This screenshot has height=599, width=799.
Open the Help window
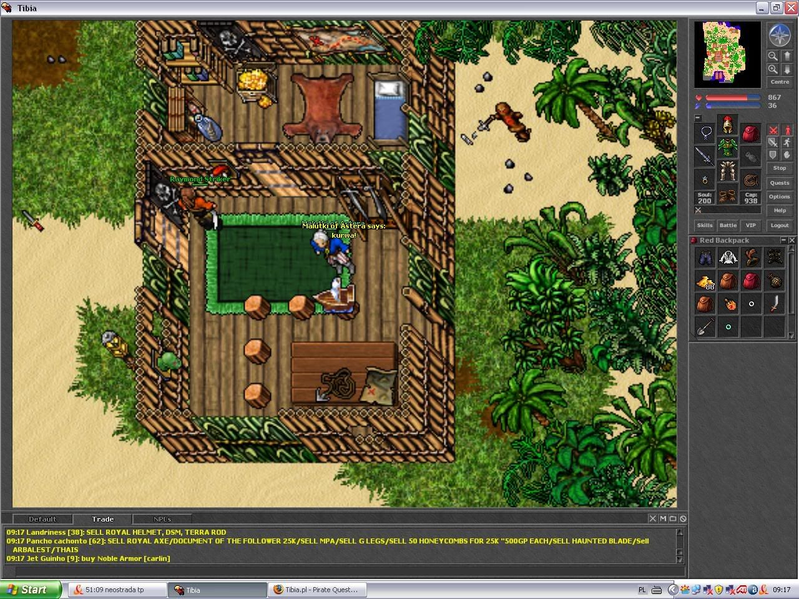[780, 210]
